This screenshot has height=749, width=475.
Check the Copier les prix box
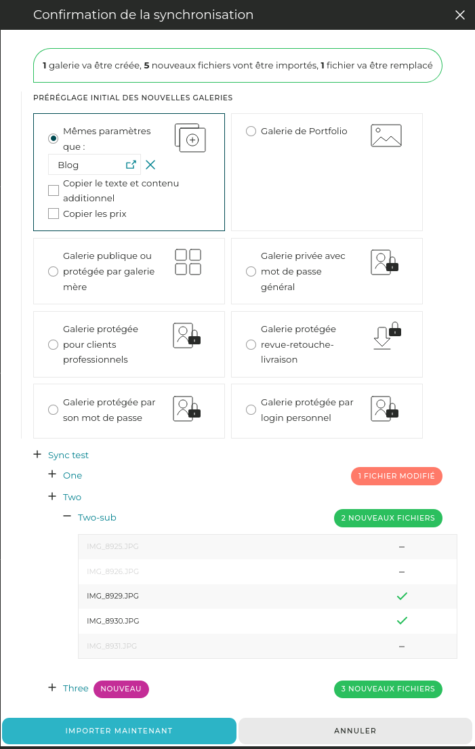54,214
